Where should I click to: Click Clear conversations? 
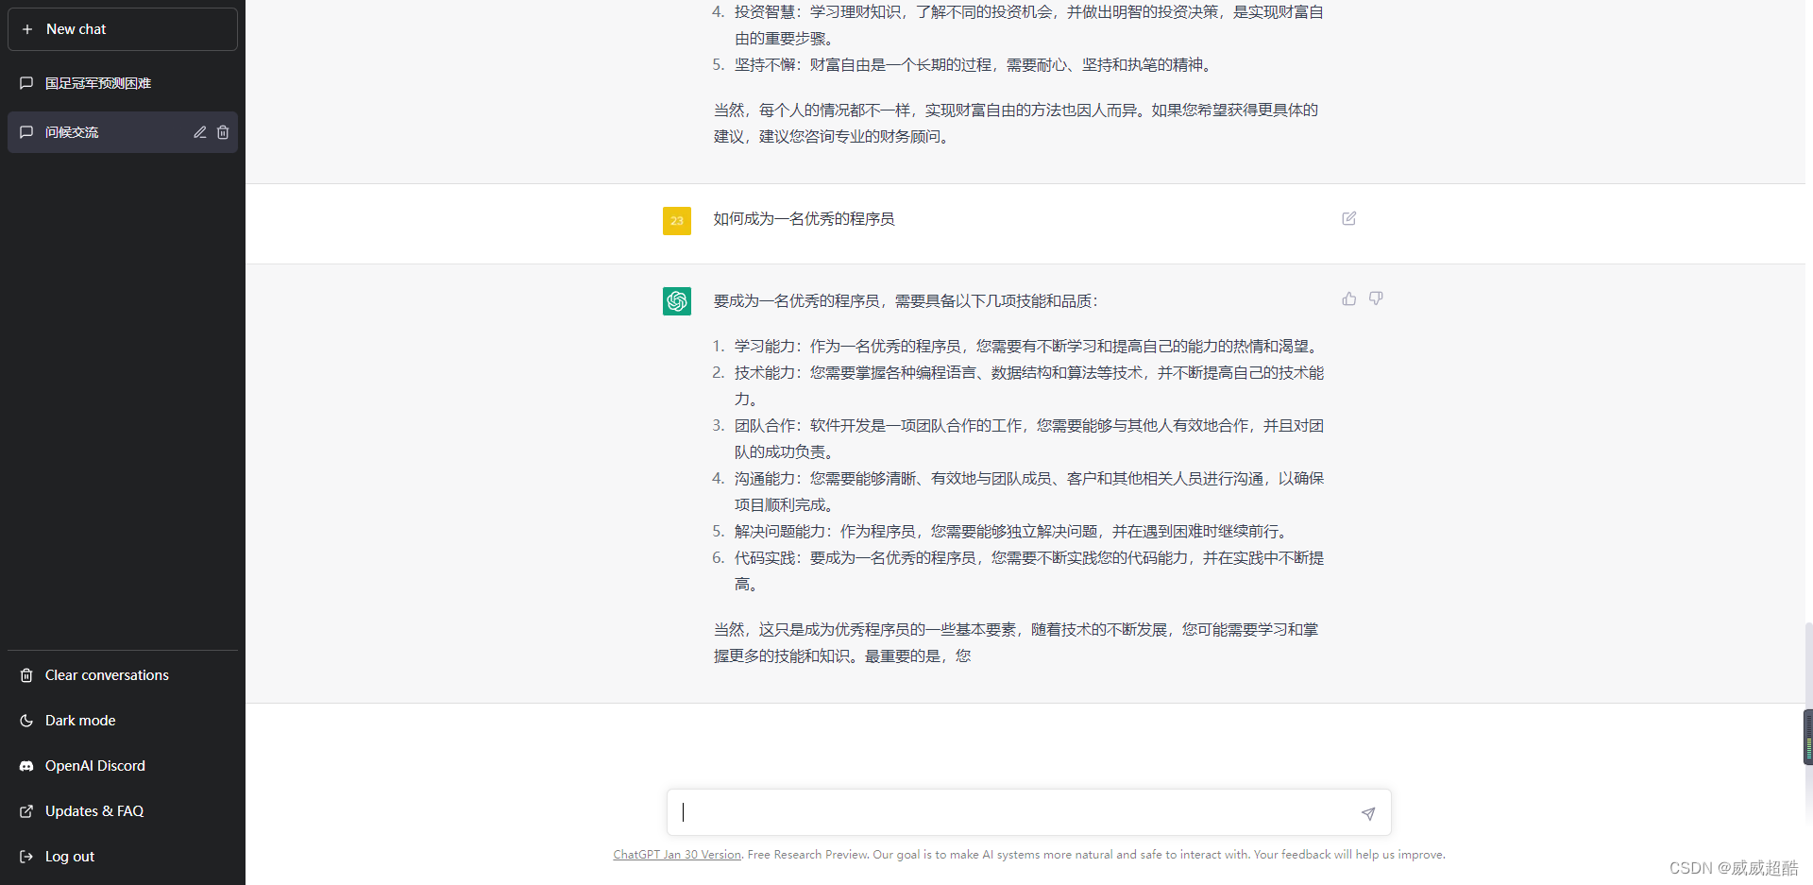pos(123,675)
